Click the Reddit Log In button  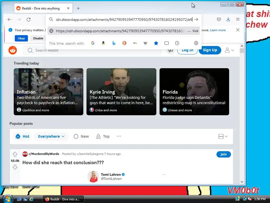(x=187, y=50)
